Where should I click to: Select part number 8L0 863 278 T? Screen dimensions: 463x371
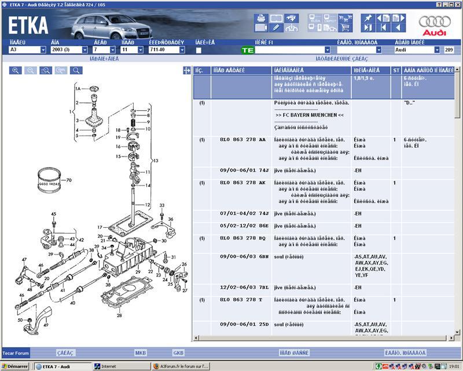pyautogui.click(x=241, y=300)
